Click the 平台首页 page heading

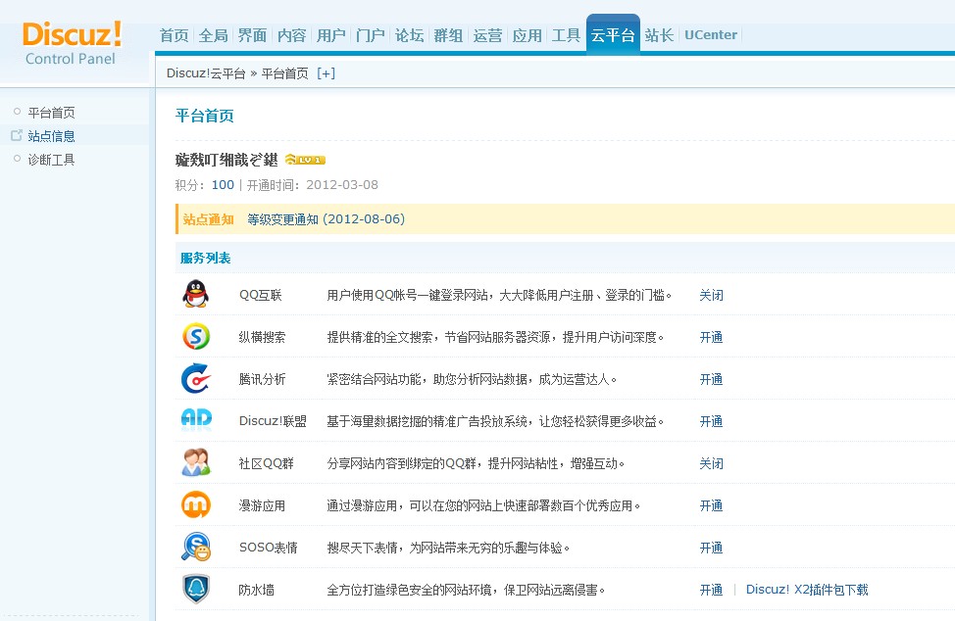(x=205, y=116)
